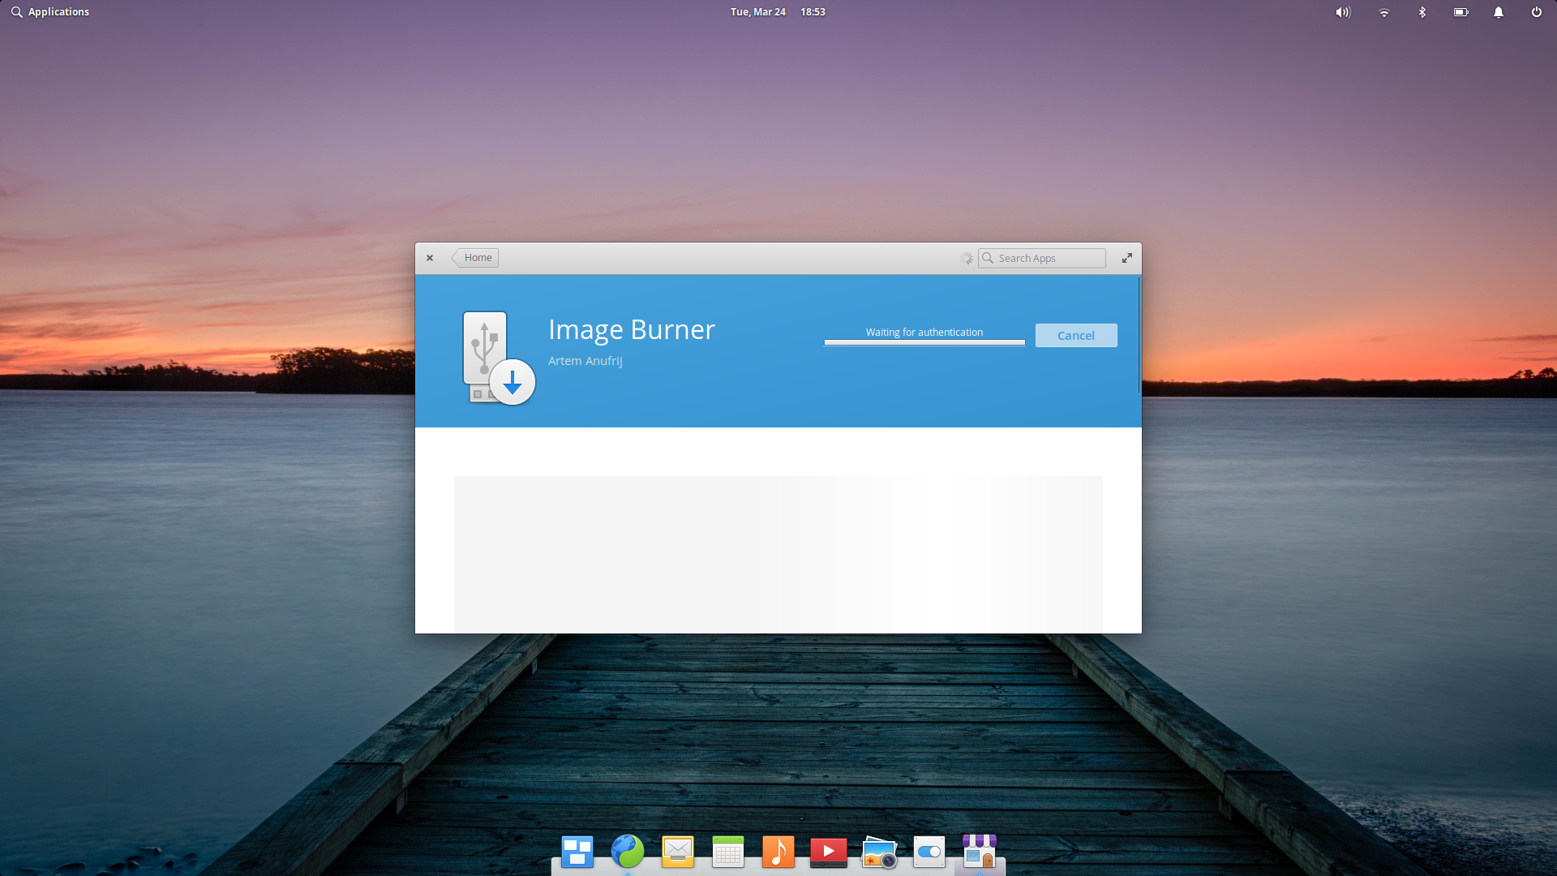Viewport: 1557px width, 876px height.
Task: Launch the web browser from the dock
Action: (628, 852)
